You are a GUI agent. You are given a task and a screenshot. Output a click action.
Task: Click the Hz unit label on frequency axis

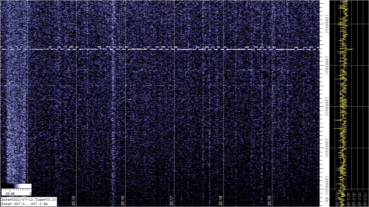pos(327,200)
